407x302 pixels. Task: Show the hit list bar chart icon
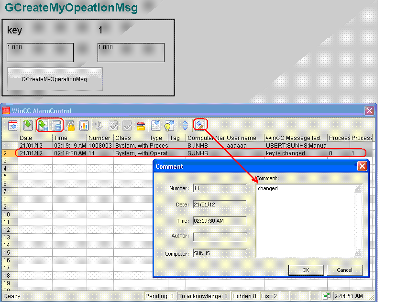(x=84, y=126)
